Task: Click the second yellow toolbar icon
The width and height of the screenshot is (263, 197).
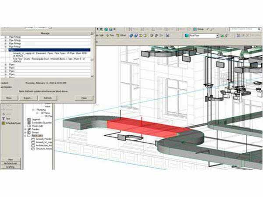Action: (146, 35)
